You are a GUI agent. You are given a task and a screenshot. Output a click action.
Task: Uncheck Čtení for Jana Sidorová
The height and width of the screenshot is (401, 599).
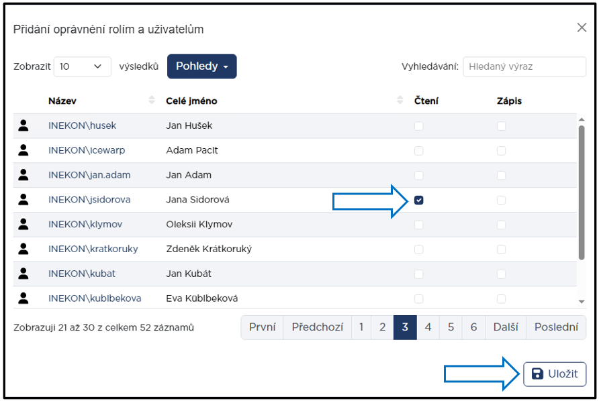418,200
